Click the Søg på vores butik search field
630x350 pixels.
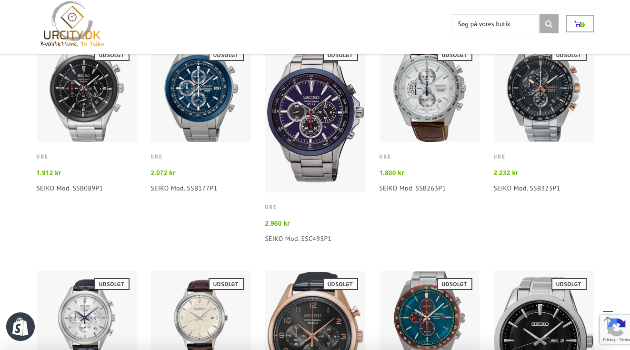495,24
